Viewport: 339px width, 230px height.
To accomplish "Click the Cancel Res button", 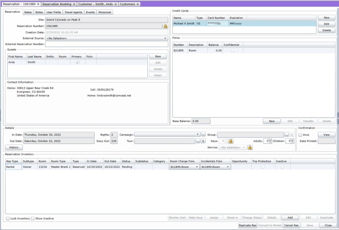I will (291, 225).
